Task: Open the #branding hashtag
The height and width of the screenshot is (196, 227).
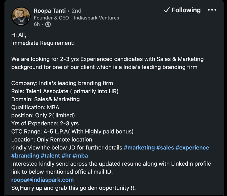Action: point(25,156)
